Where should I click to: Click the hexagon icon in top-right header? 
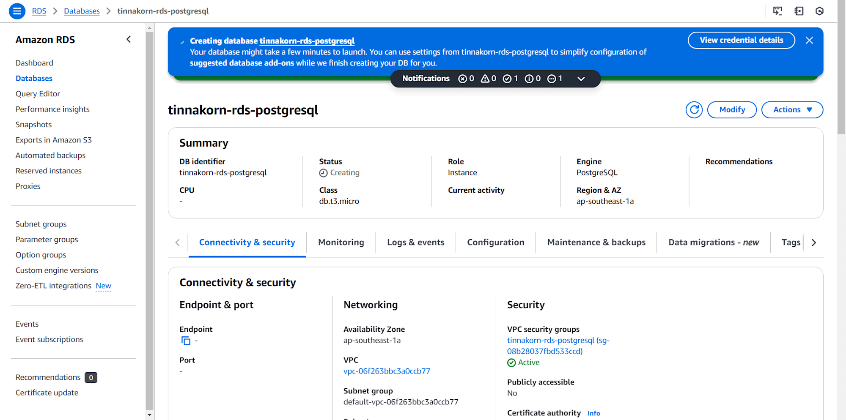pyautogui.click(x=819, y=11)
